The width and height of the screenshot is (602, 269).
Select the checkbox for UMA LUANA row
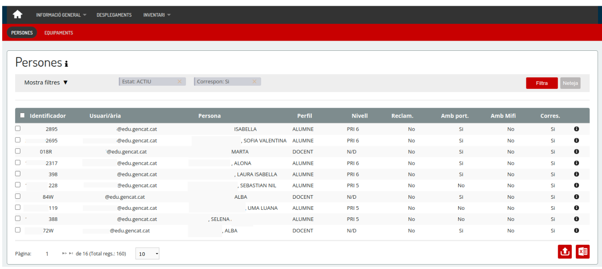coord(18,207)
